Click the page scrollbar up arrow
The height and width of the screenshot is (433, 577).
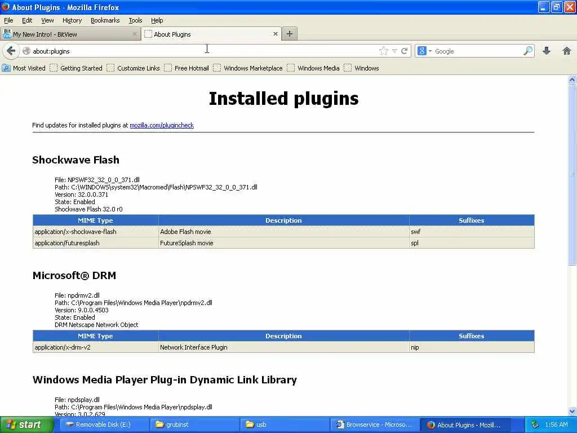pos(572,79)
